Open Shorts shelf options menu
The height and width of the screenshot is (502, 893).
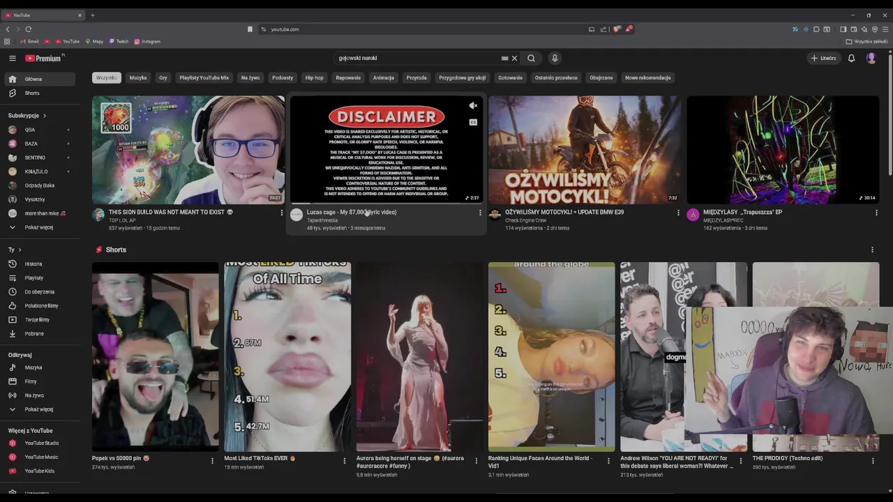point(872,250)
